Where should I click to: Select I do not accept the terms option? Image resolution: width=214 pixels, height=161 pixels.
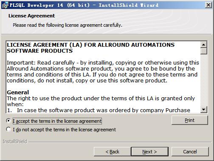pos(8,129)
